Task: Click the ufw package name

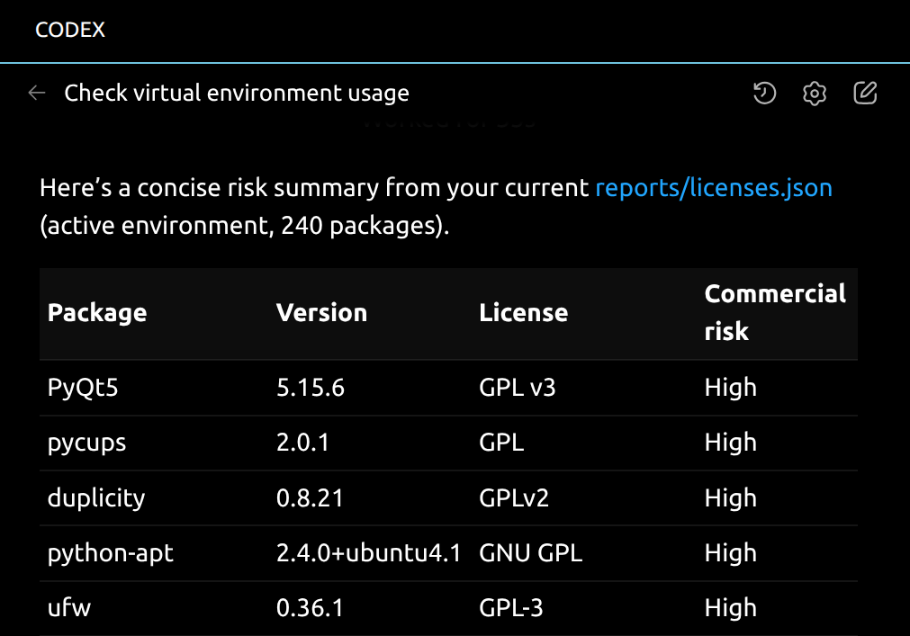Action: point(69,607)
